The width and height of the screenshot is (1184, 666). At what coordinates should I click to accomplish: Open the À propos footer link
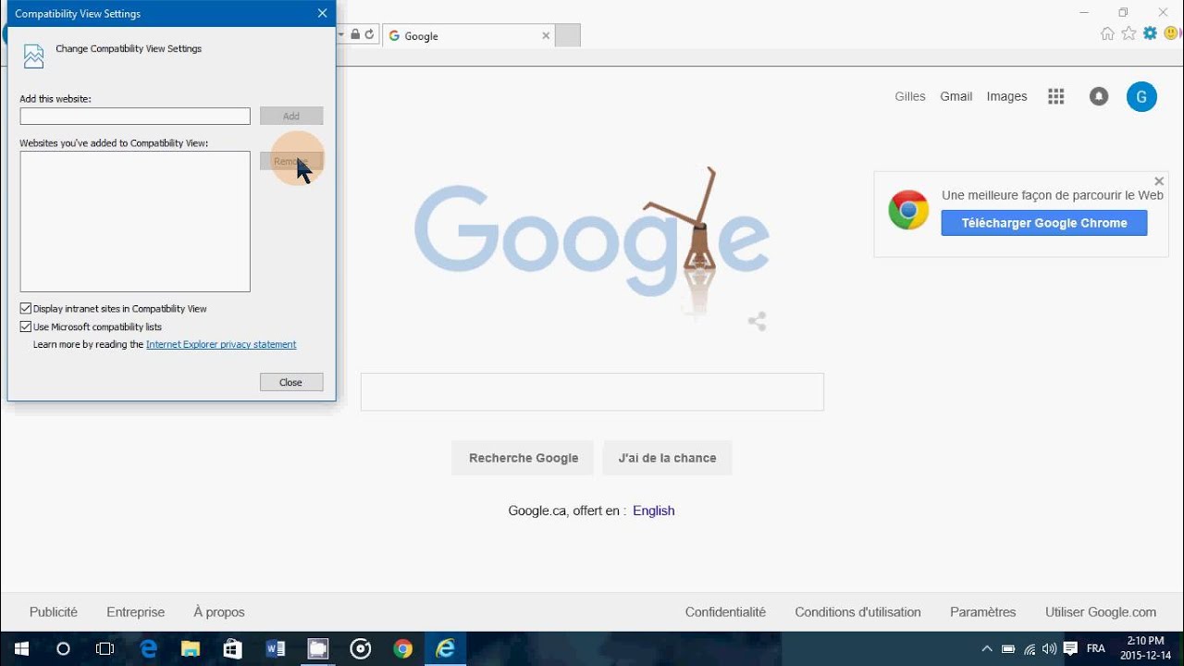click(219, 612)
